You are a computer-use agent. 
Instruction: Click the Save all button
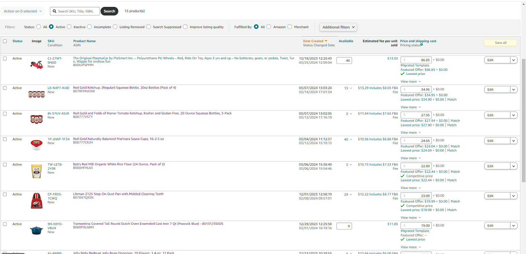(x=501, y=43)
